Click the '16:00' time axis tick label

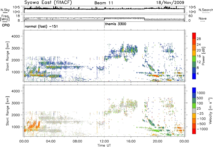(131, 141)
